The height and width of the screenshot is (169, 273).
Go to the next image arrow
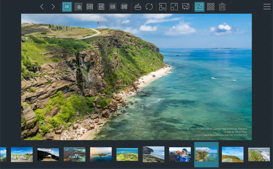coord(53,7)
